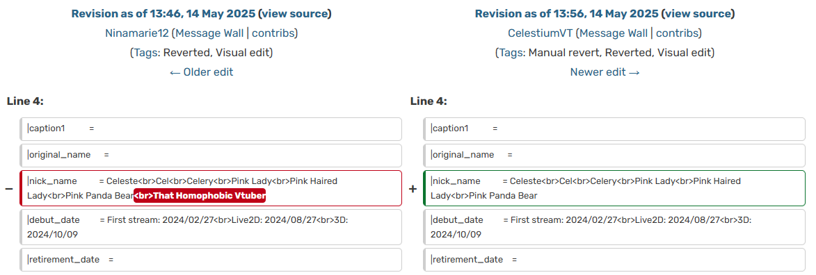Image resolution: width=816 pixels, height=275 pixels.
Task: Open CelestiumVT's Message Wall
Action: pyautogui.click(x=614, y=33)
